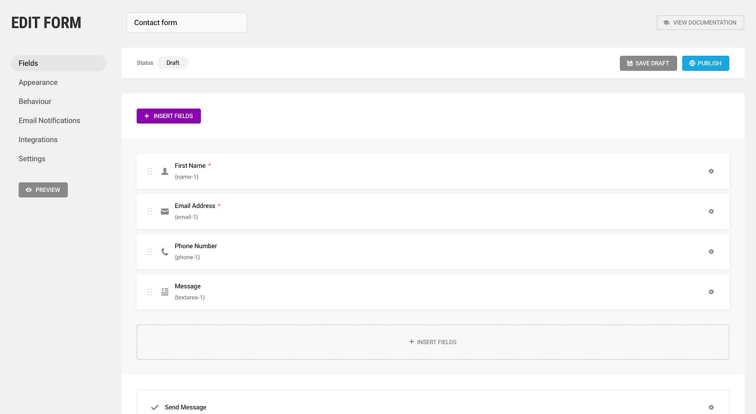Image resolution: width=756 pixels, height=414 pixels.
Task: Open the Fields section
Action: (x=59, y=63)
